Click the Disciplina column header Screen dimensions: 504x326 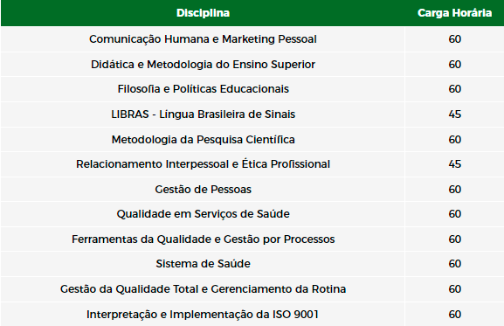point(203,13)
